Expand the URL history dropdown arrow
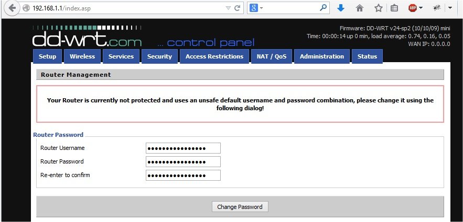463x222 pixels. (x=228, y=8)
